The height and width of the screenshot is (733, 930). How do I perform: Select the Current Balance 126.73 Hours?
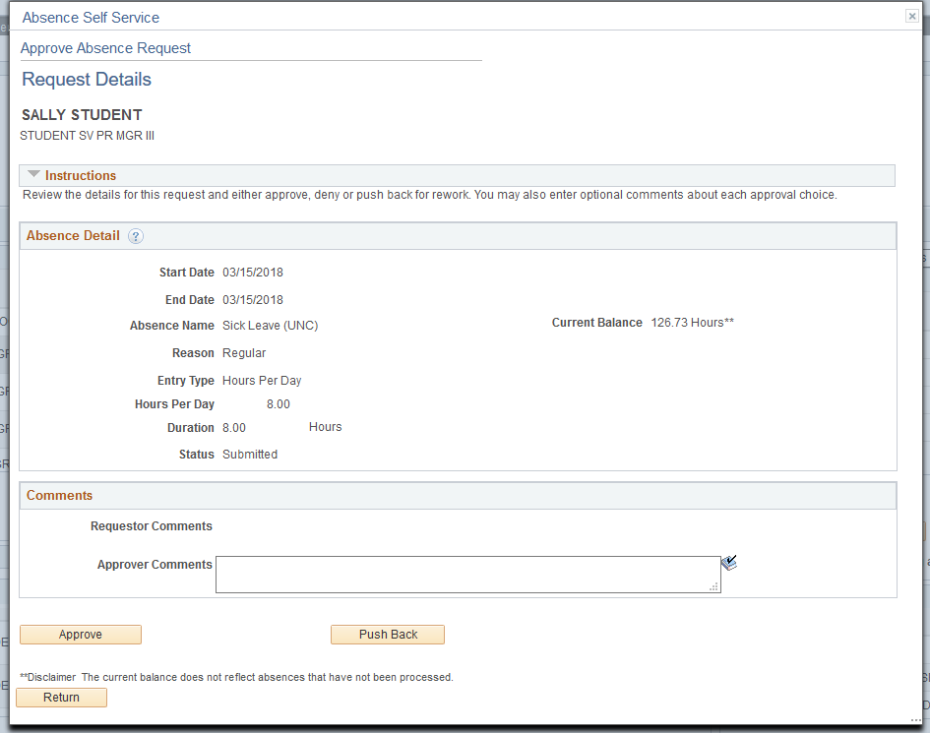pos(692,323)
